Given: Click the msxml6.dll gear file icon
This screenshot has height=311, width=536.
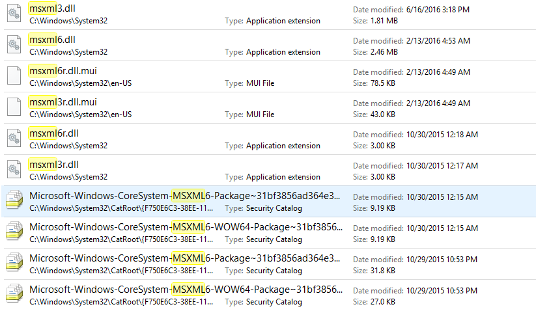Looking at the screenshot, I should coord(14,44).
